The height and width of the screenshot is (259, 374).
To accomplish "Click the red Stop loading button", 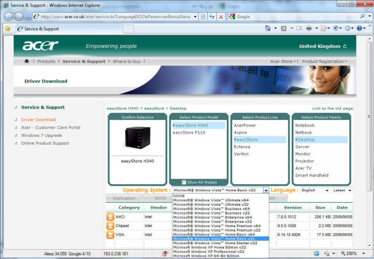I will coord(221,17).
